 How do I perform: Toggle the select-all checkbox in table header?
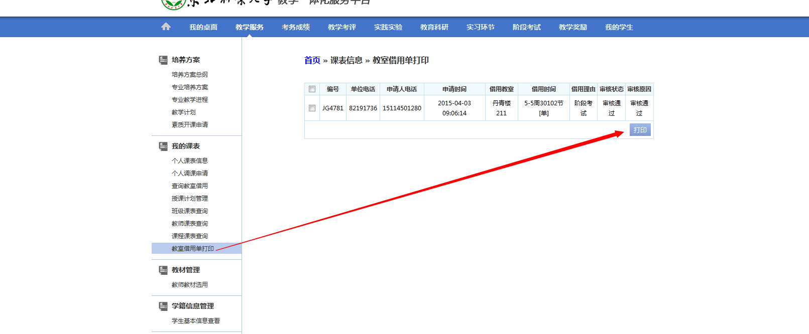click(312, 89)
